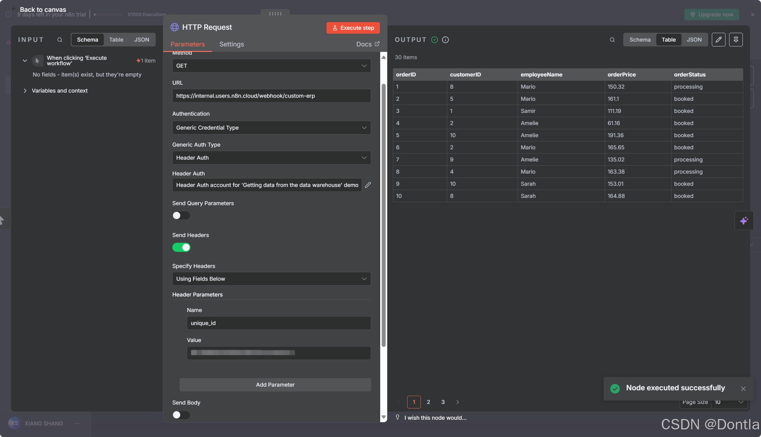Pin the output data
Viewport: 761px width, 437px height.
pos(736,40)
